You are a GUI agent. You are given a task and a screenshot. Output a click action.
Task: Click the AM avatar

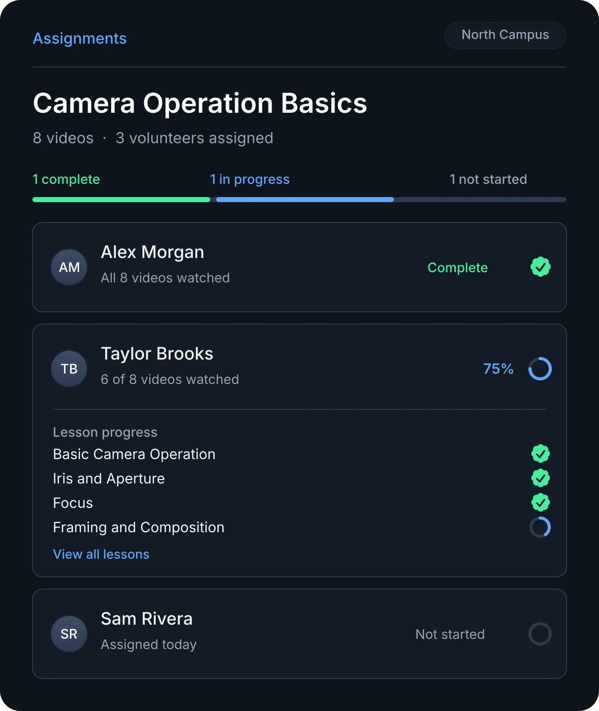(x=69, y=267)
